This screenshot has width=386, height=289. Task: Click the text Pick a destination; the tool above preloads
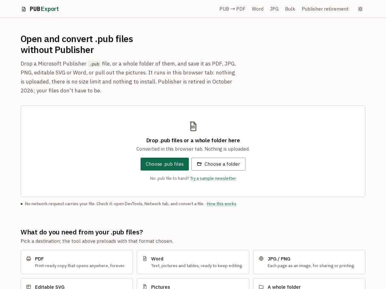pos(97,241)
